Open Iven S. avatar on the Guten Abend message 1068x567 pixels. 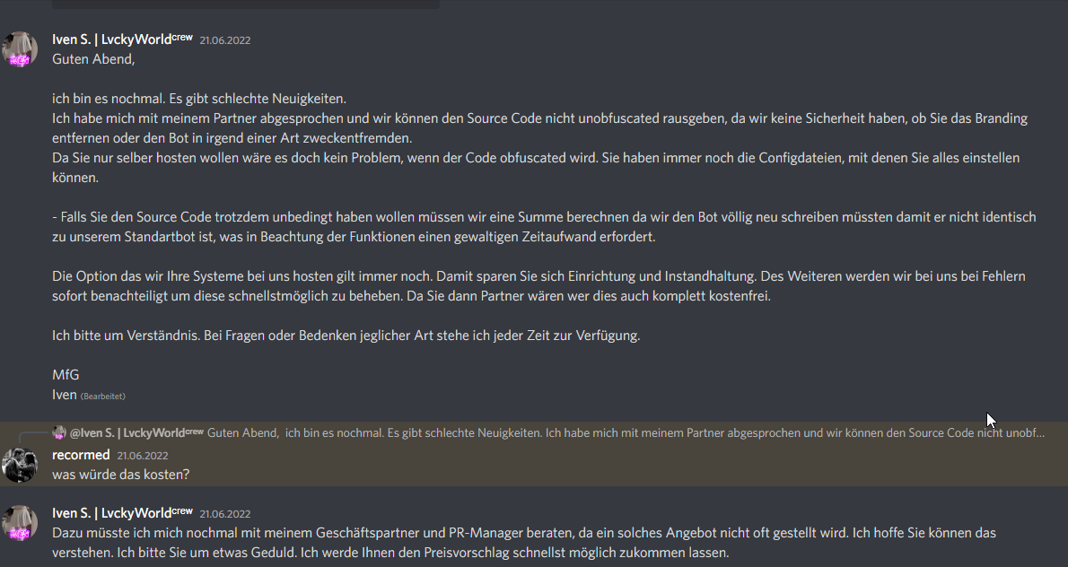pos(20,49)
